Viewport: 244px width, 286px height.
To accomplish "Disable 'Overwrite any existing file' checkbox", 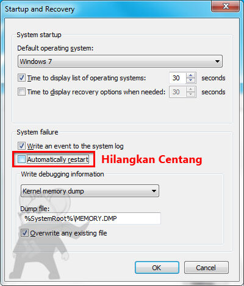I will (24, 233).
